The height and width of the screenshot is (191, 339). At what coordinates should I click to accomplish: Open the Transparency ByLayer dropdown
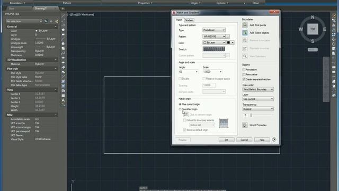(258, 109)
